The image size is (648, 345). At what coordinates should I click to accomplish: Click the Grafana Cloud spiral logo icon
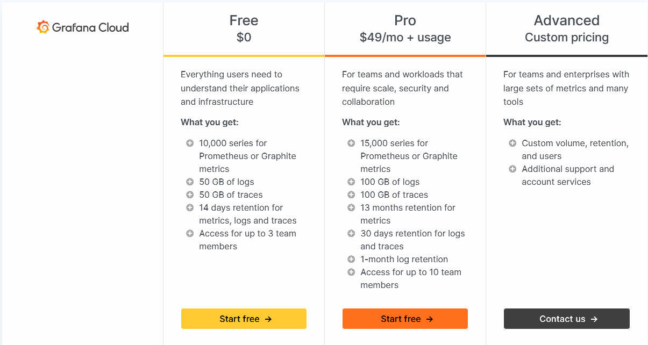(x=42, y=26)
